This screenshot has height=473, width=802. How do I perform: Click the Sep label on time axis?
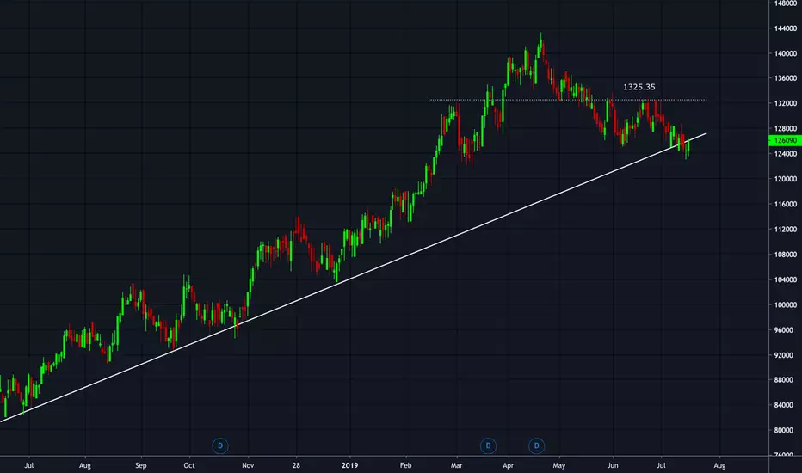point(140,465)
